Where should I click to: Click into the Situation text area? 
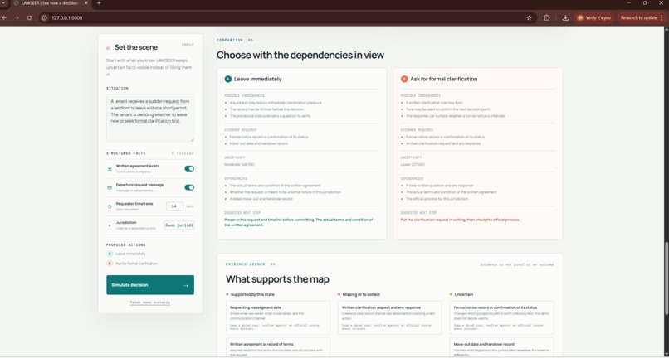[x=150, y=118]
